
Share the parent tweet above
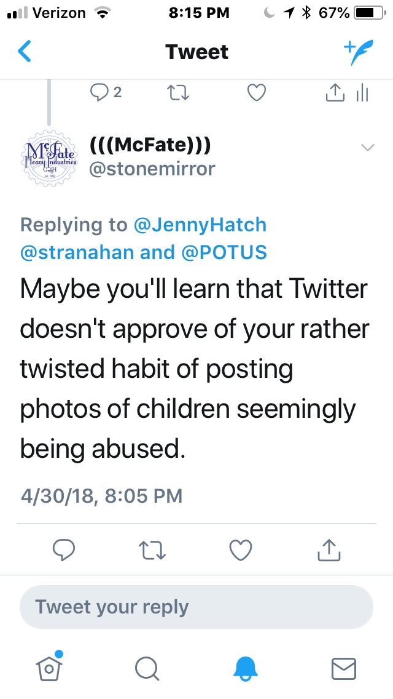(333, 93)
